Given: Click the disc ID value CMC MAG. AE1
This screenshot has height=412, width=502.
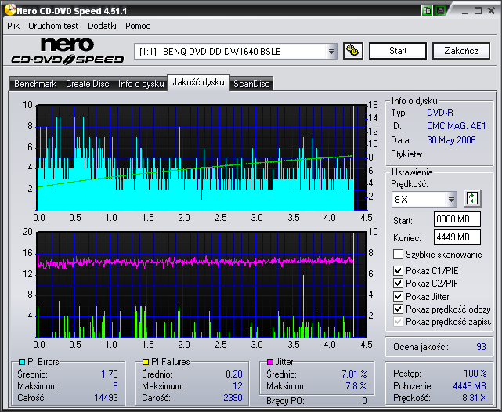Looking at the screenshot, I should click(457, 126).
